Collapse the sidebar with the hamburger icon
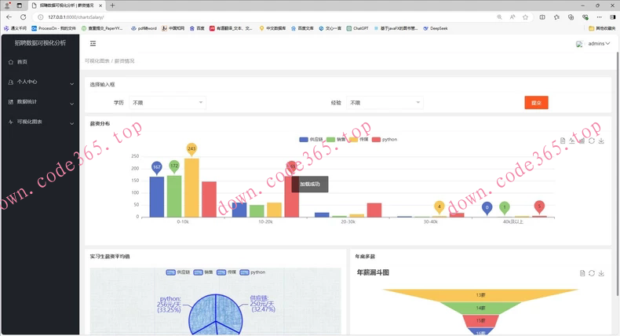 pos(93,44)
